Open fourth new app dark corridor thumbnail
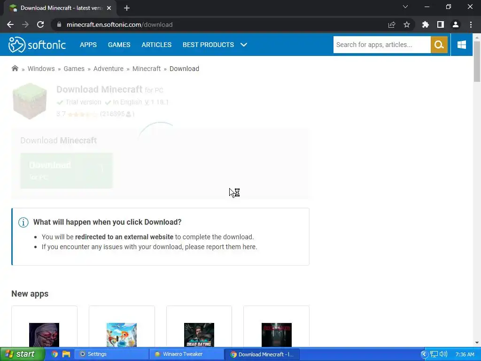The width and height of the screenshot is (481, 361). (276, 335)
